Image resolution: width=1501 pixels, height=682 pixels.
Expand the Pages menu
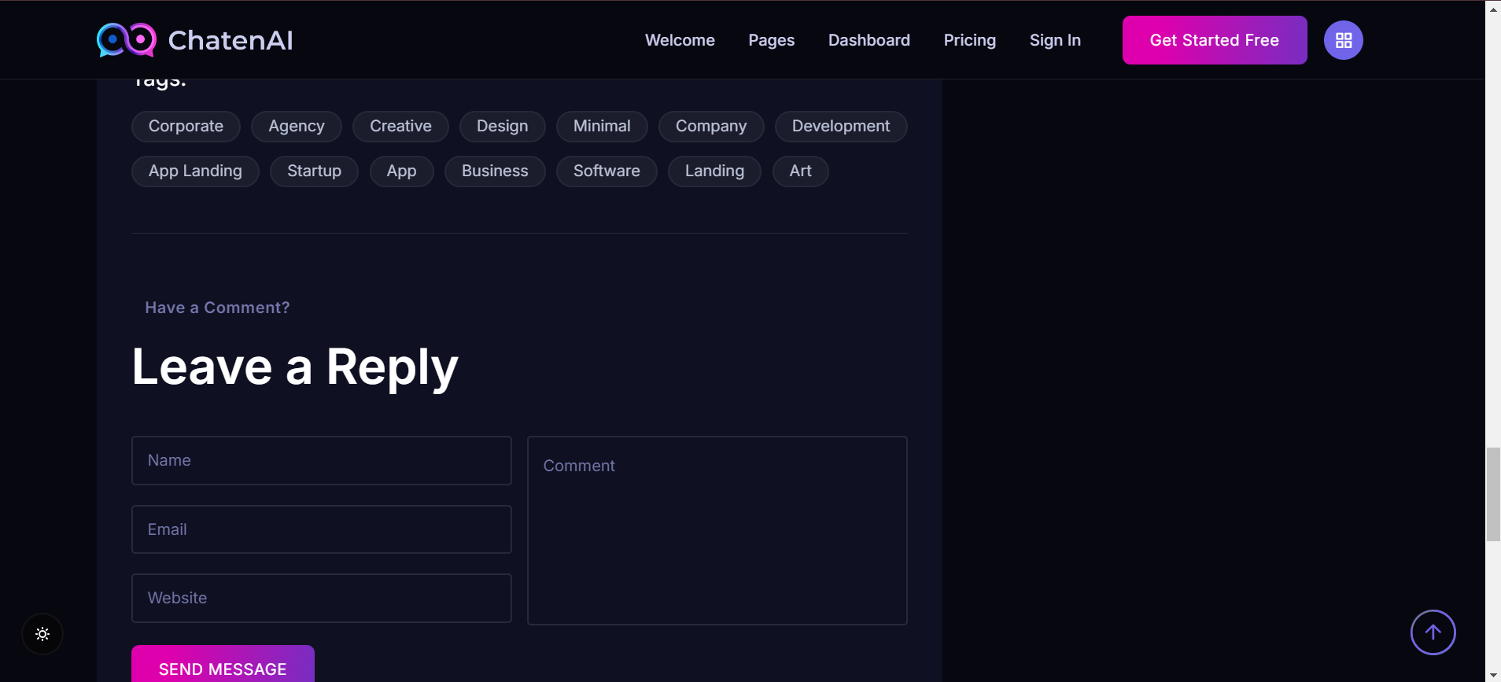point(771,40)
